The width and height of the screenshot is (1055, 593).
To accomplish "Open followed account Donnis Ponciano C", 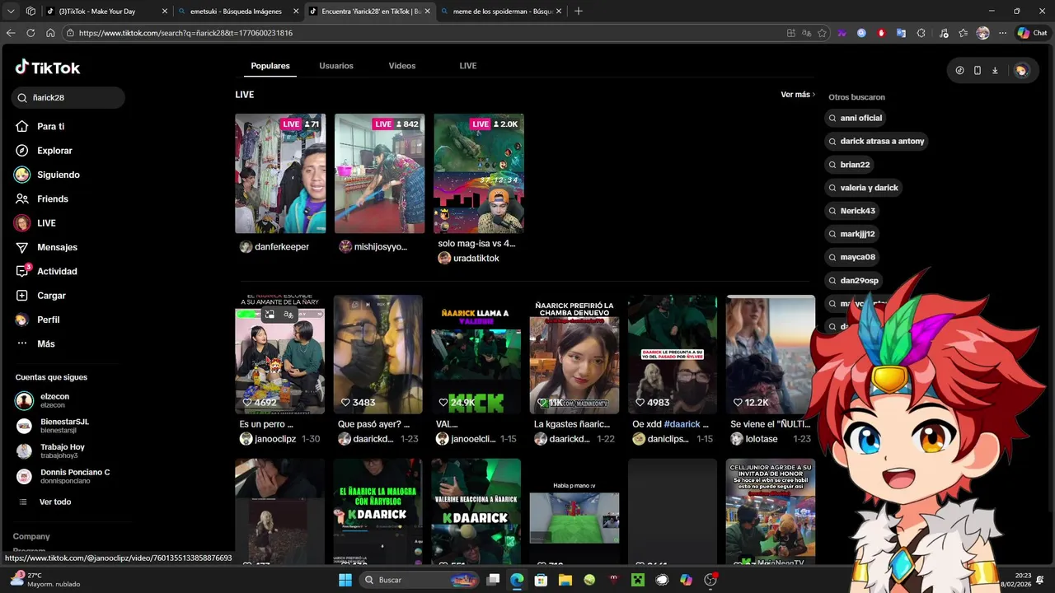I will tap(63, 476).
